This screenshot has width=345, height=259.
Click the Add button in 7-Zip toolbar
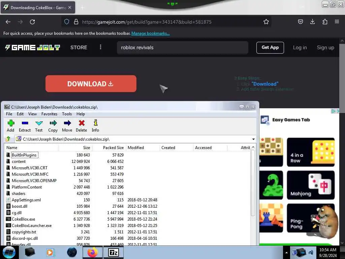pyautogui.click(x=10, y=126)
